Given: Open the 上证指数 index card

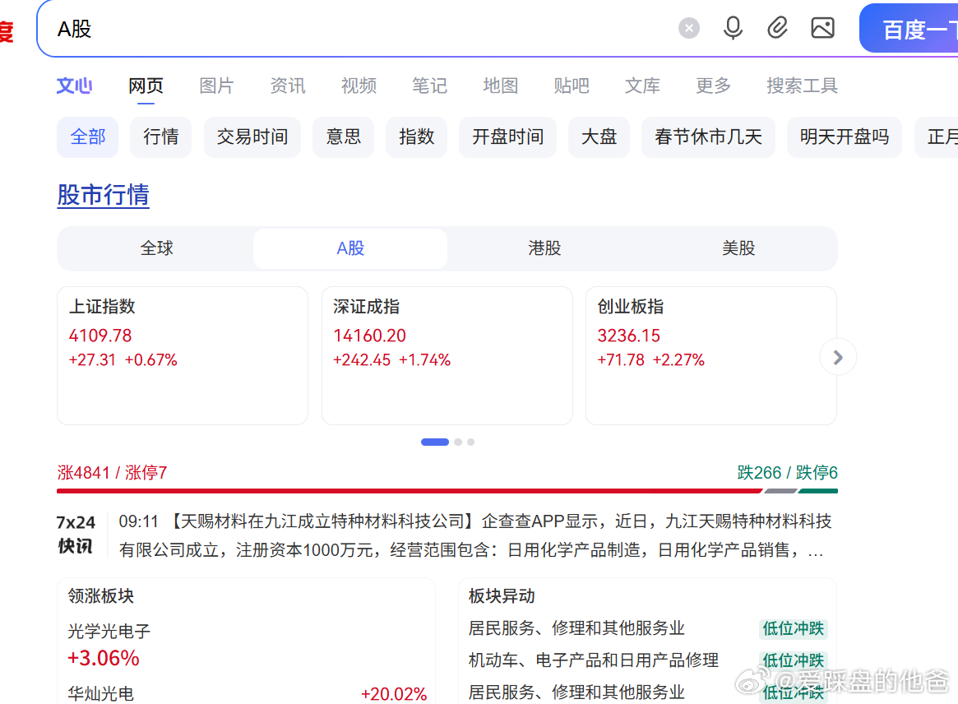Looking at the screenshot, I should [x=182, y=355].
